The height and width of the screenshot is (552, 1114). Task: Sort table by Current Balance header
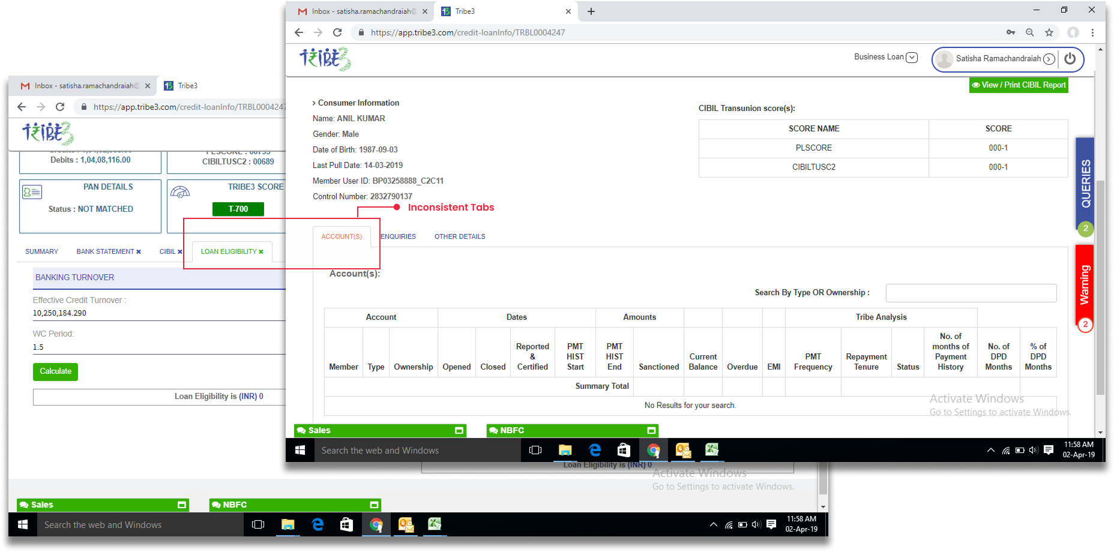pyautogui.click(x=703, y=362)
